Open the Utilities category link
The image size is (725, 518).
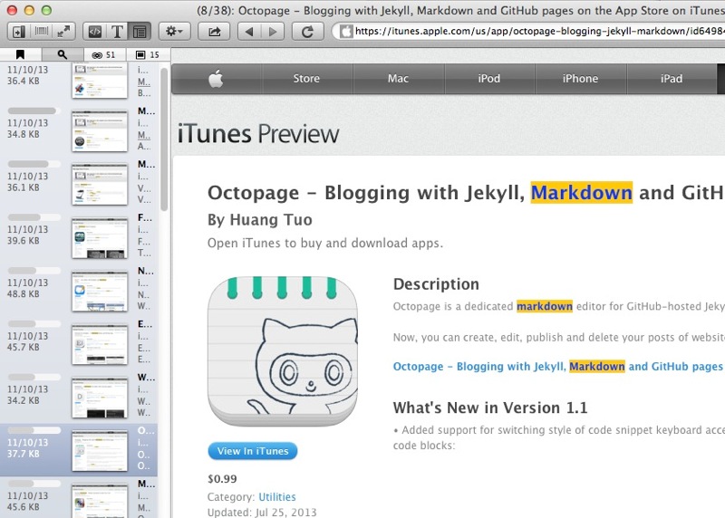coord(277,497)
